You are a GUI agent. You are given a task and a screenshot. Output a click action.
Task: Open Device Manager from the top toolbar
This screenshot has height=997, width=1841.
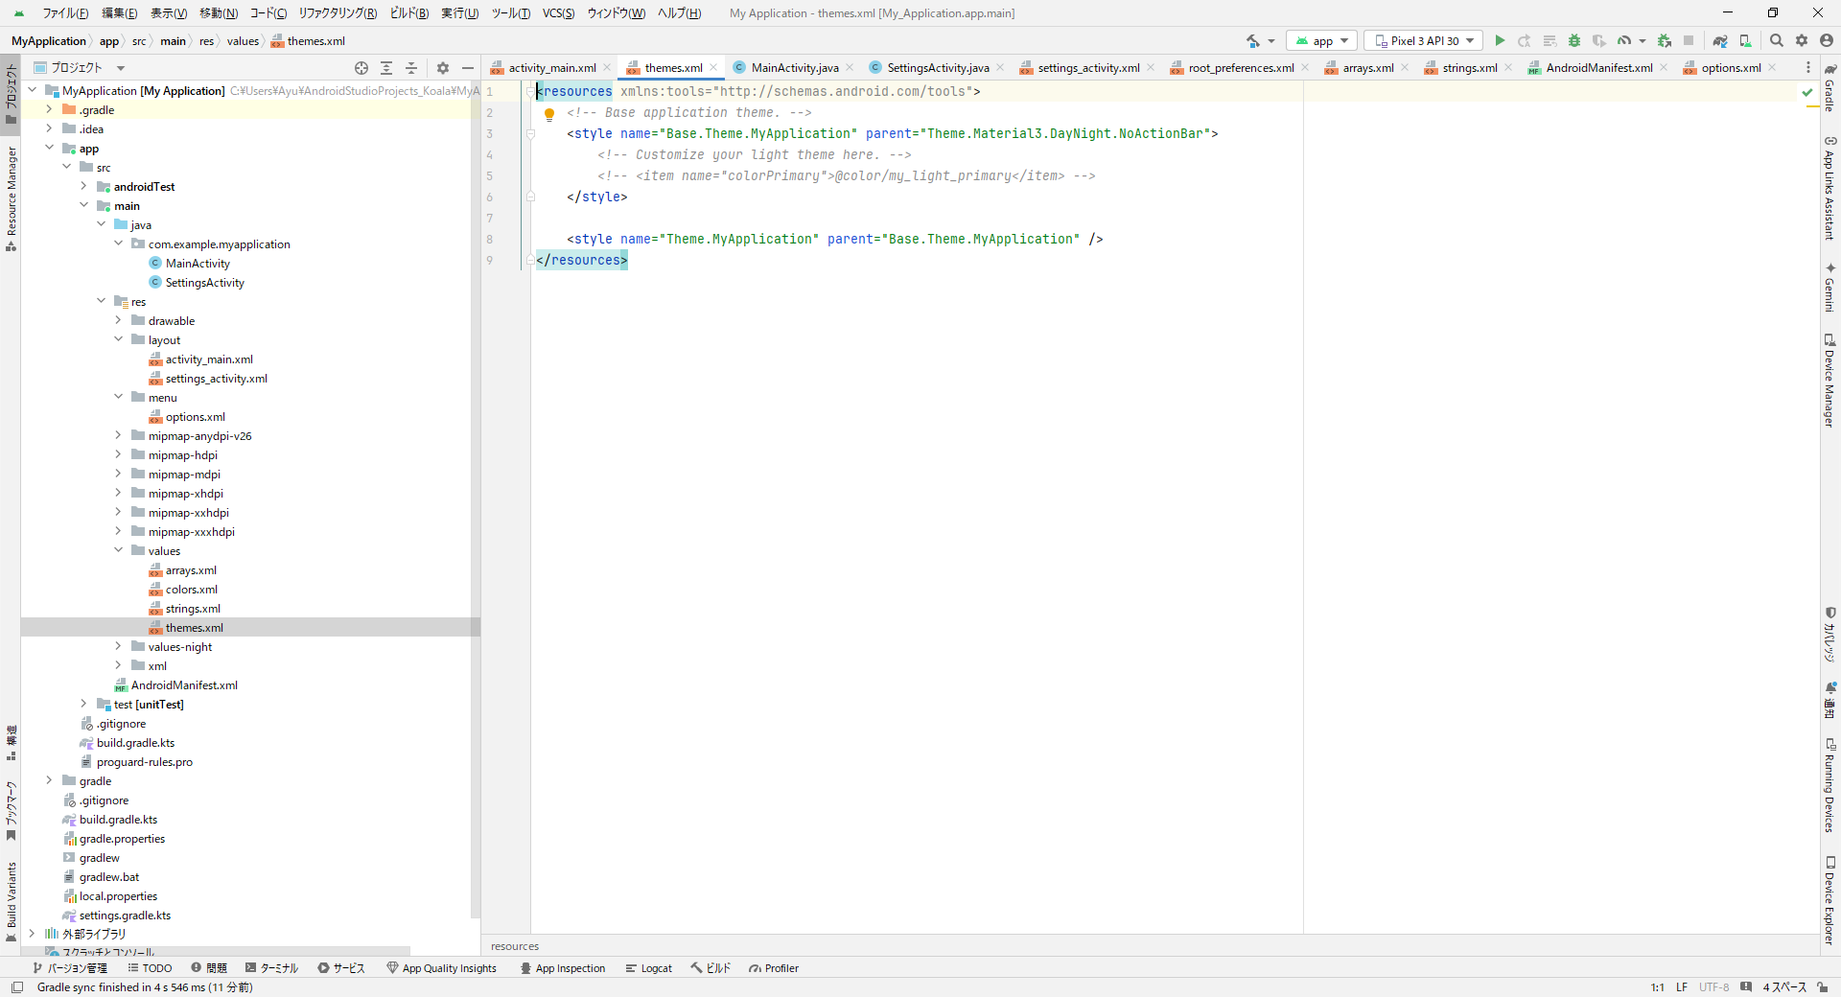pos(1745,40)
